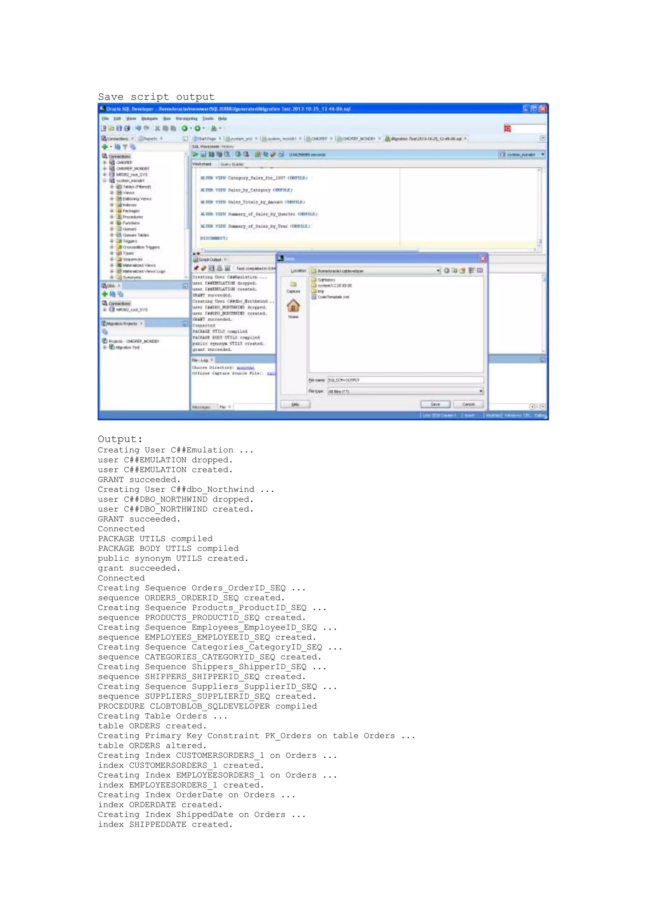Screen dimensions: 647x915
Task: Expand the Procedures tree node
Action: coord(112,217)
